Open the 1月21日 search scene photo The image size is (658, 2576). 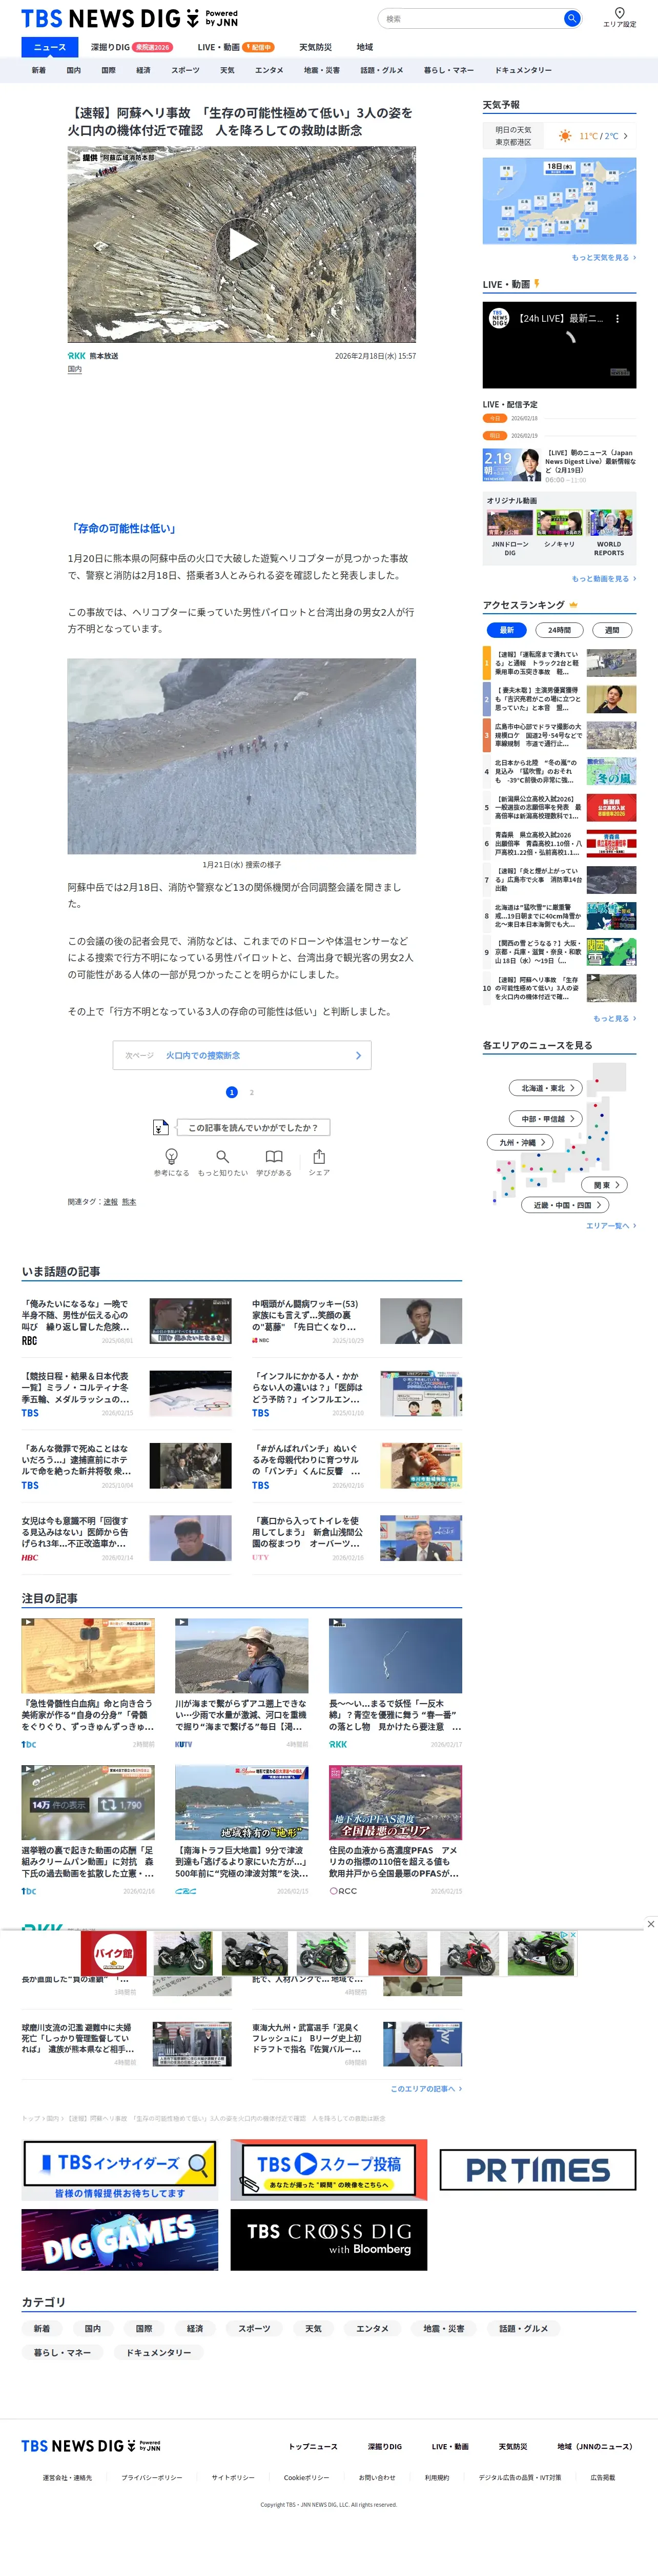point(242,756)
